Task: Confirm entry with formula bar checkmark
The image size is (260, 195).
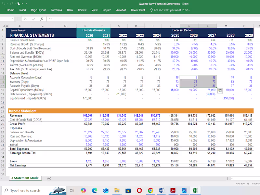Action: coord(33,19)
